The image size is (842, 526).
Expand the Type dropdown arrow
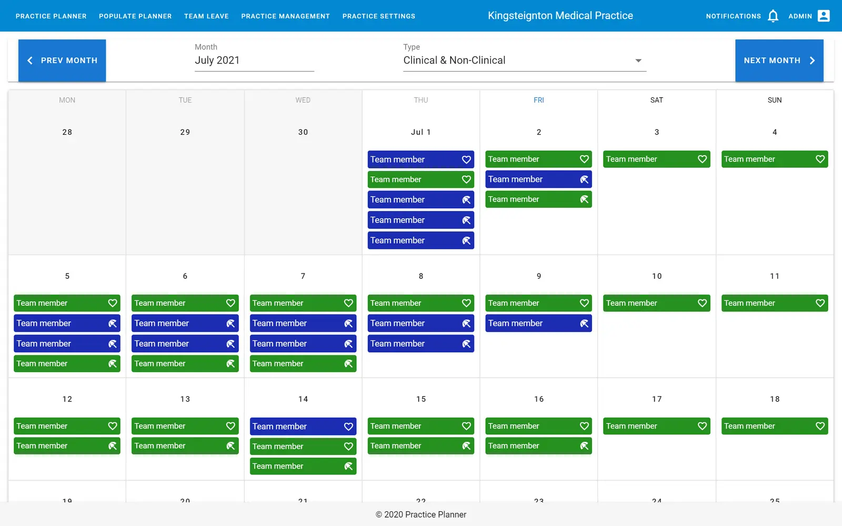(638, 60)
